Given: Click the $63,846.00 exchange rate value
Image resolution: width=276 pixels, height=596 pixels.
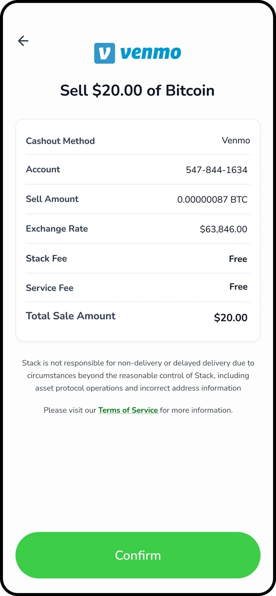Looking at the screenshot, I should 223,229.
